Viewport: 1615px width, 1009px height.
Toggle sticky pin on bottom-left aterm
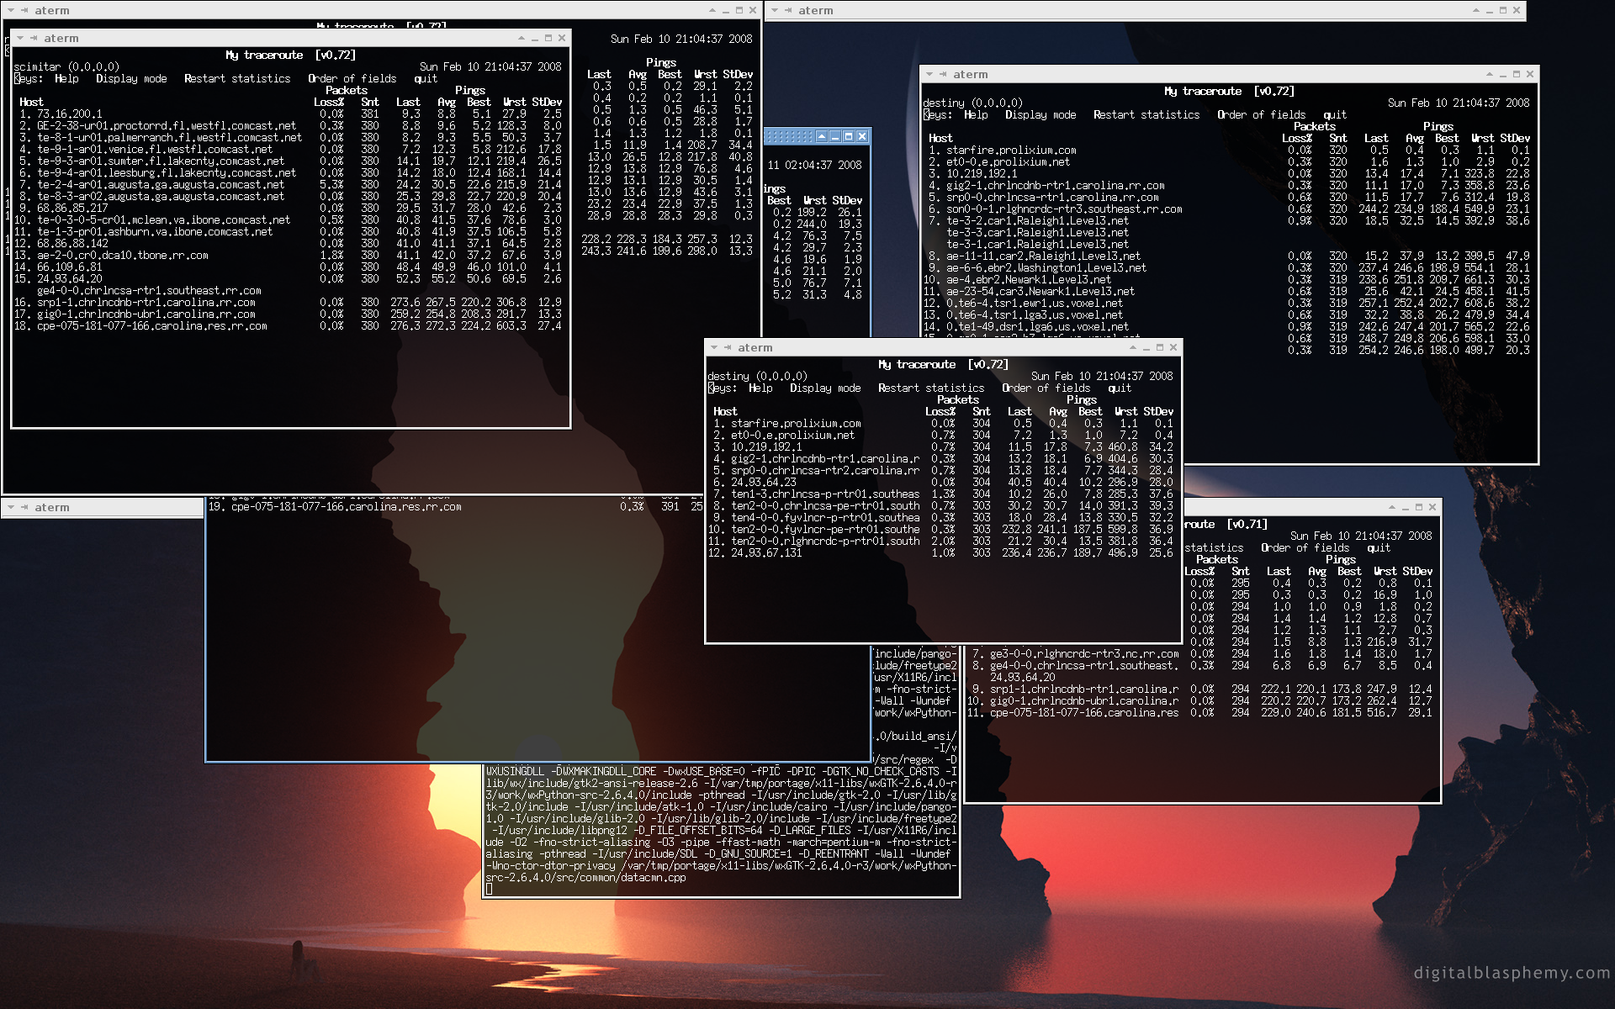tap(25, 508)
